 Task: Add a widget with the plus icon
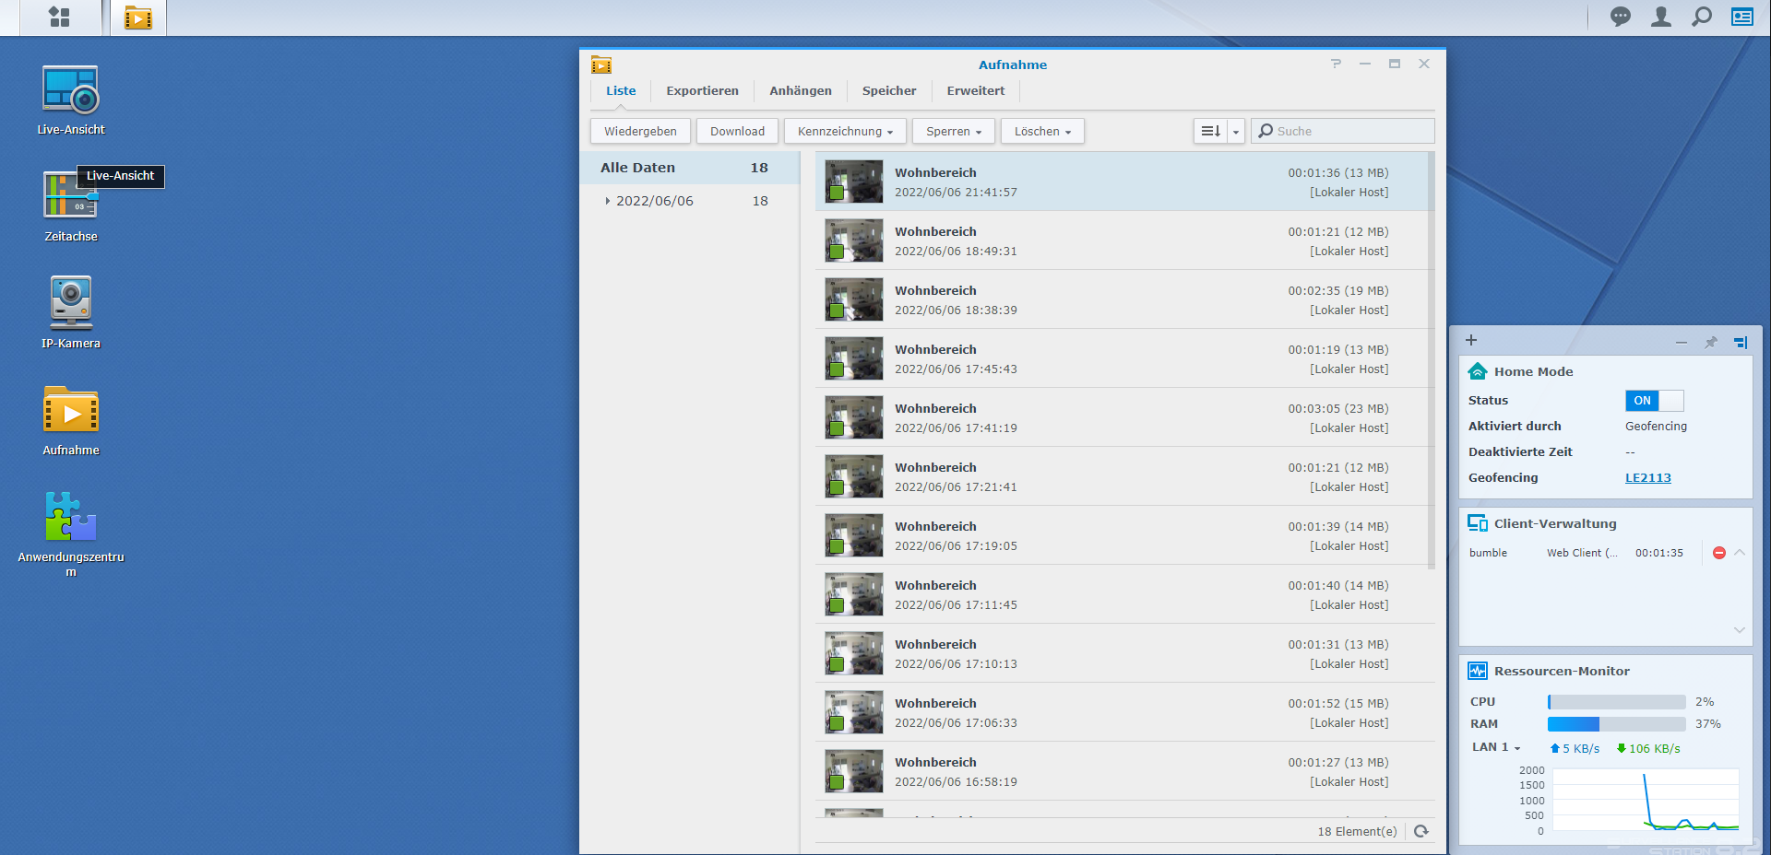[1471, 340]
